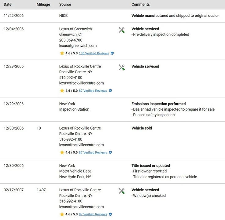The height and width of the screenshot is (220, 225).
Task: Click the Date column header
Action: point(7,5)
